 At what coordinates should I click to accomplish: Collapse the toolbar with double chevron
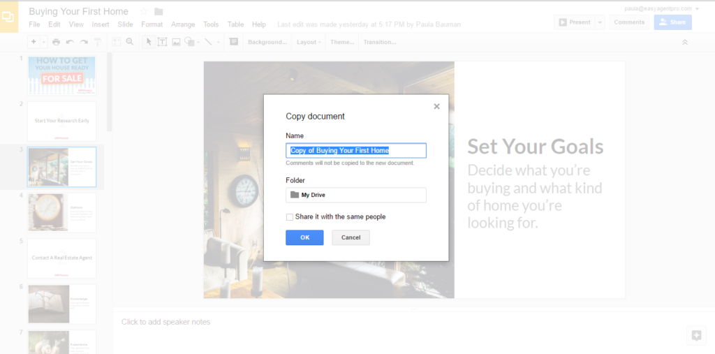click(x=684, y=42)
